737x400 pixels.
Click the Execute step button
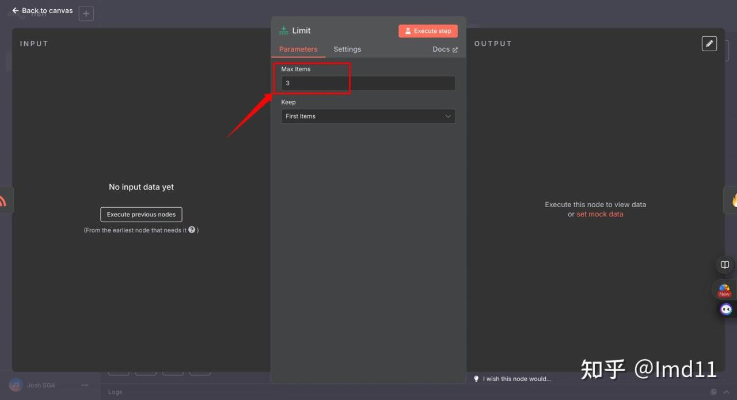(x=428, y=31)
